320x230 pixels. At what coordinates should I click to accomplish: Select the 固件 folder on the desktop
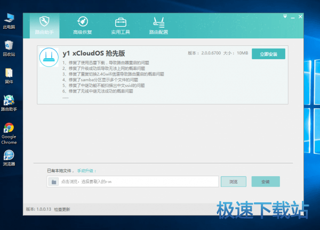point(9,76)
